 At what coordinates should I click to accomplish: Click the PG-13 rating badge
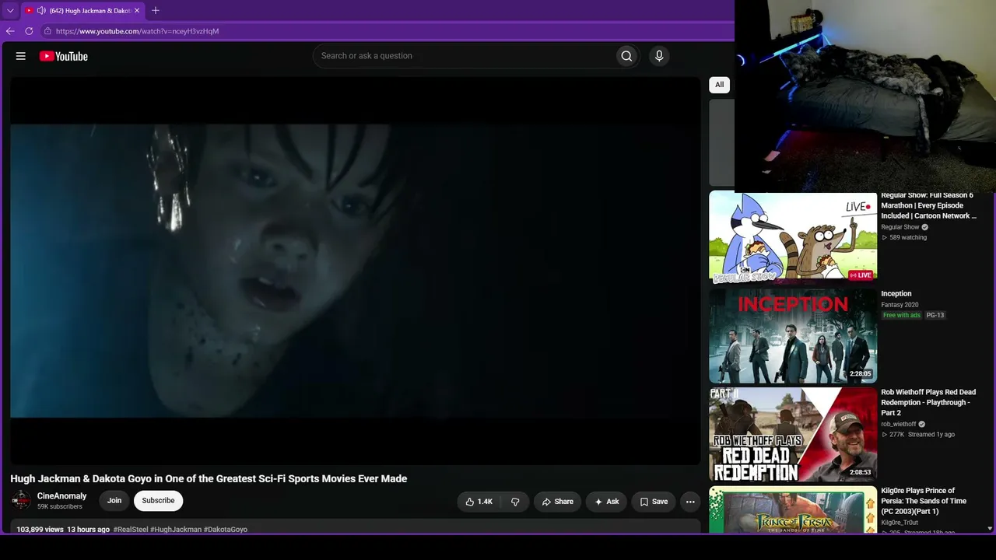point(935,315)
